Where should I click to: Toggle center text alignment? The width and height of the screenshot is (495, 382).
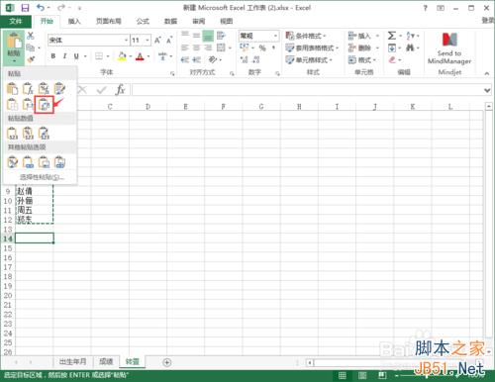pos(196,48)
